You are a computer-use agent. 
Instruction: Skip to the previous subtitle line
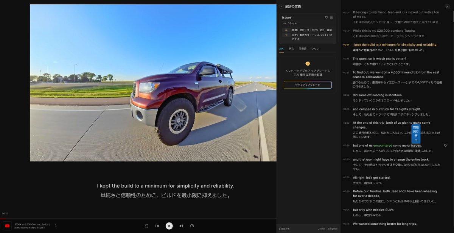tap(157, 226)
